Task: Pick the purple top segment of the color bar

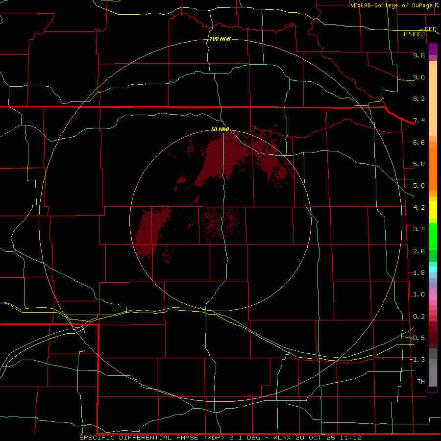Action: (x=433, y=49)
